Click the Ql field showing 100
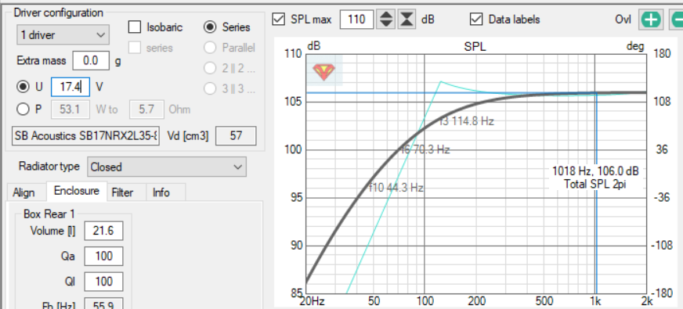Screen dimensions: 683x309 click(x=103, y=281)
